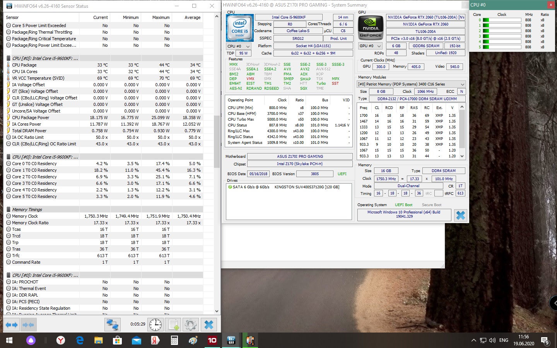Click the ASUS Z170I PRO GAMING motherboard field

(x=300, y=156)
